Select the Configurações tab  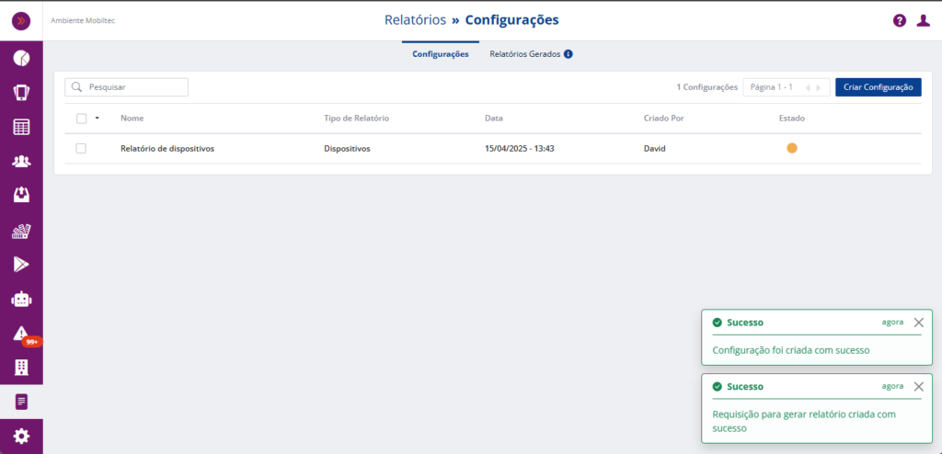441,54
